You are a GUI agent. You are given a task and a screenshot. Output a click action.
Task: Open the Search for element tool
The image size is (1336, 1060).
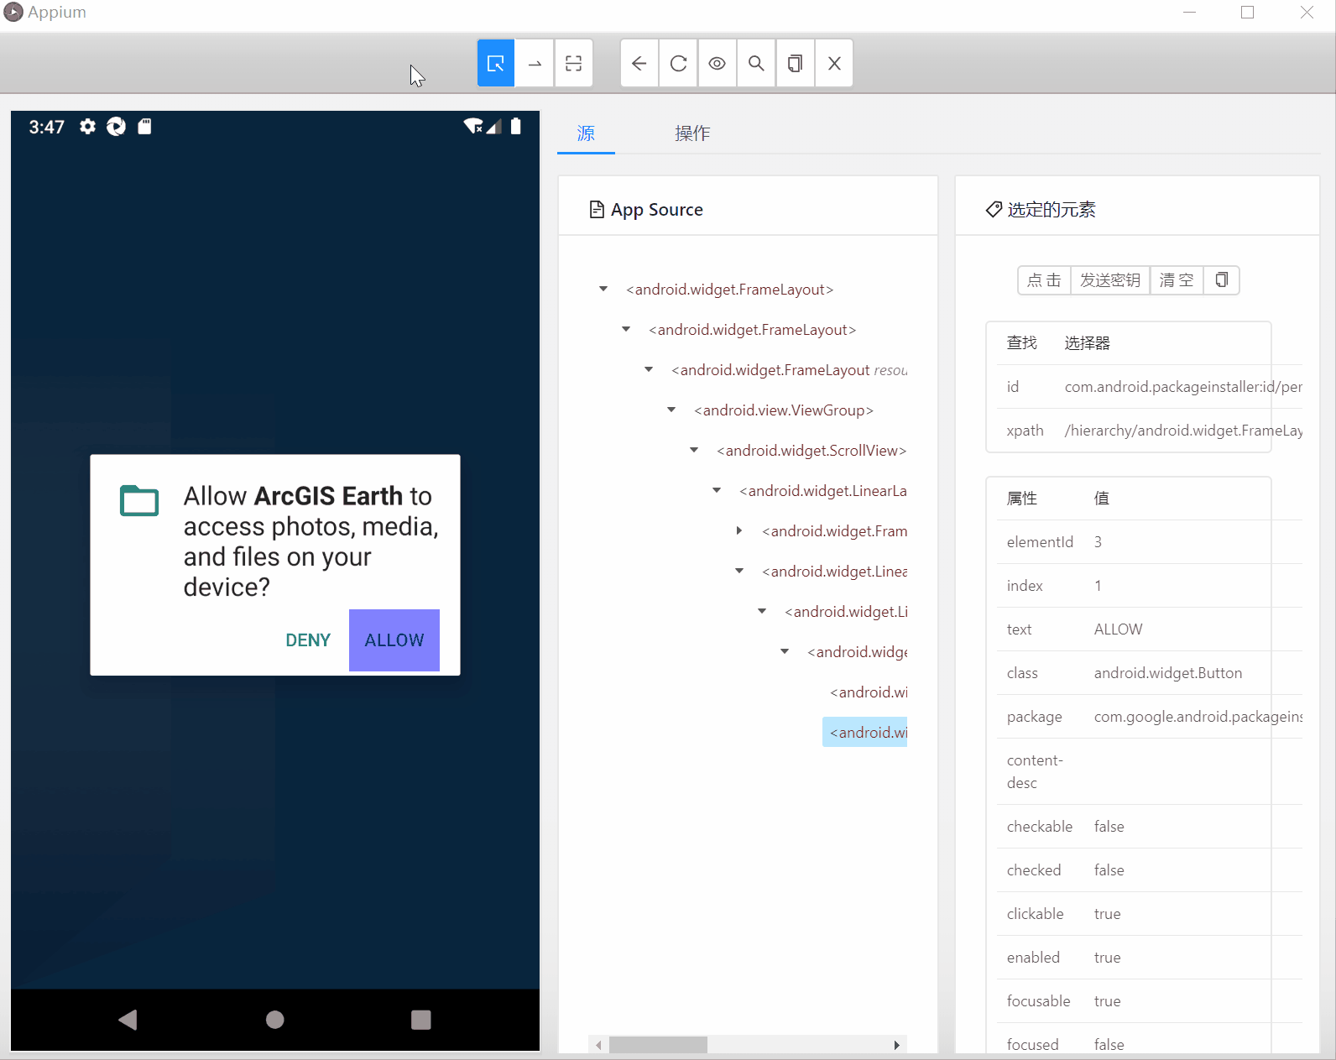pyautogui.click(x=756, y=63)
